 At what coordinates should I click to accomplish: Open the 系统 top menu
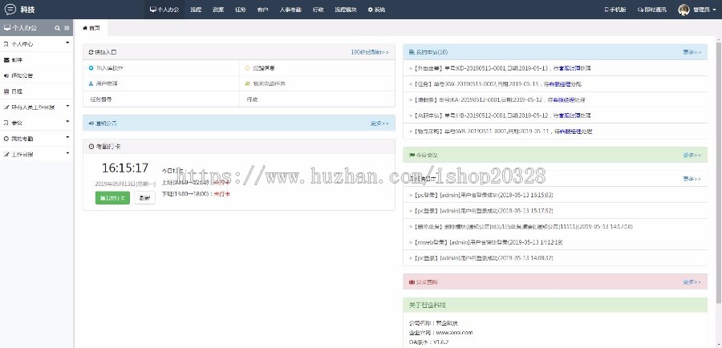point(377,9)
